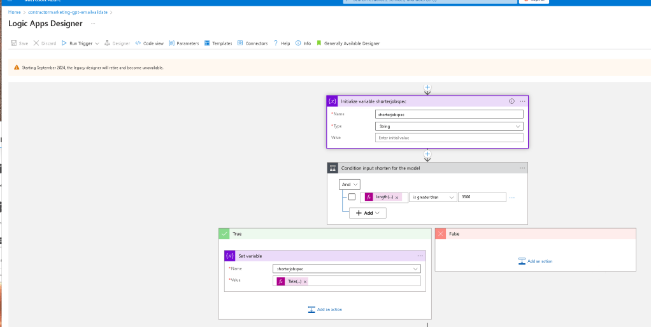Image resolution: width=651 pixels, height=327 pixels.
Task: Run the Logic App trigger
Action: pos(77,43)
